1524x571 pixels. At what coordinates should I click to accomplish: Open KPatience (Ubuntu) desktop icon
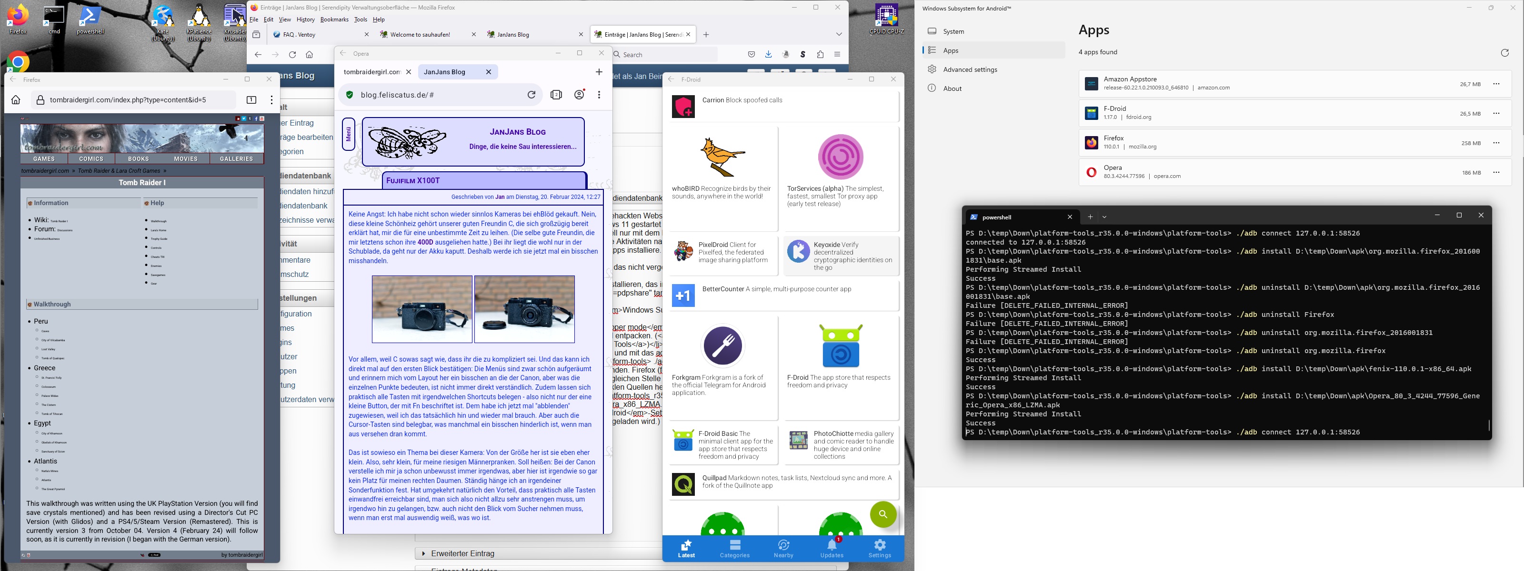199,24
